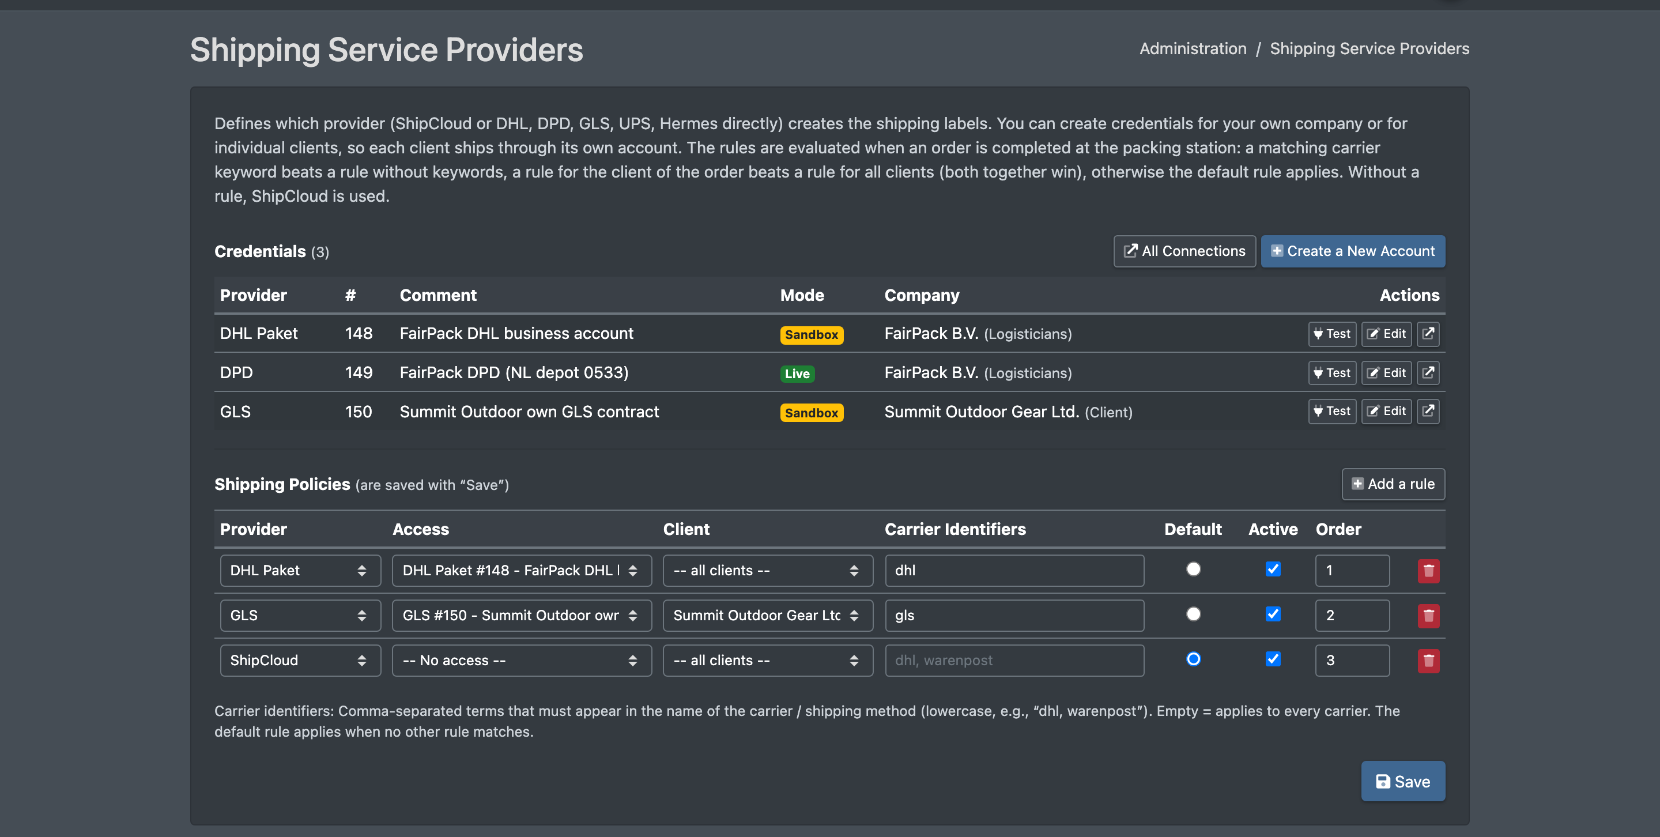Click the order field with value 1

(1352, 570)
